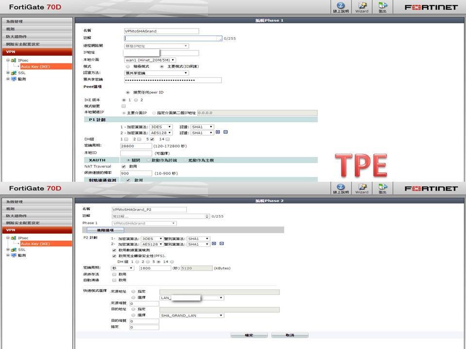Open P1 first authentication SHA1 dropdown

[x=202, y=127]
